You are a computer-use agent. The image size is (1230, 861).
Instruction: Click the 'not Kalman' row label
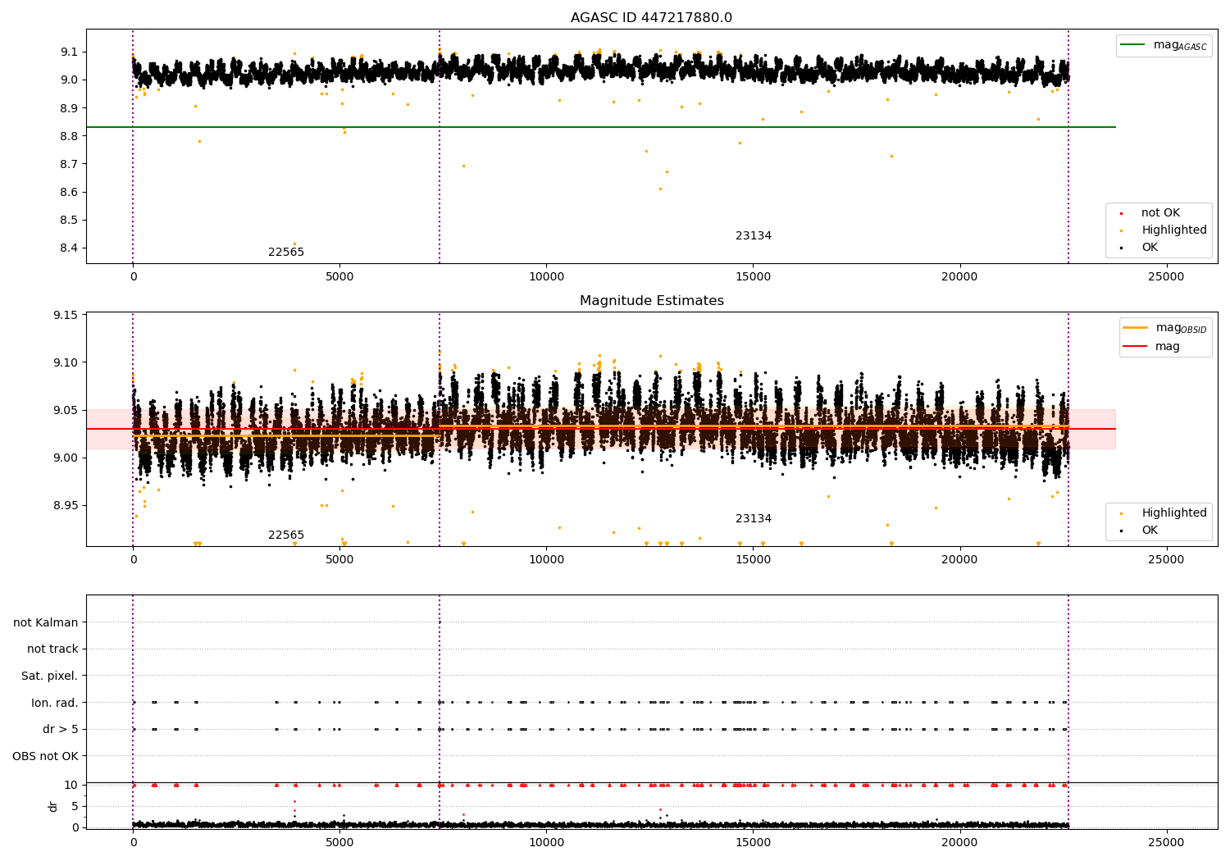click(46, 623)
